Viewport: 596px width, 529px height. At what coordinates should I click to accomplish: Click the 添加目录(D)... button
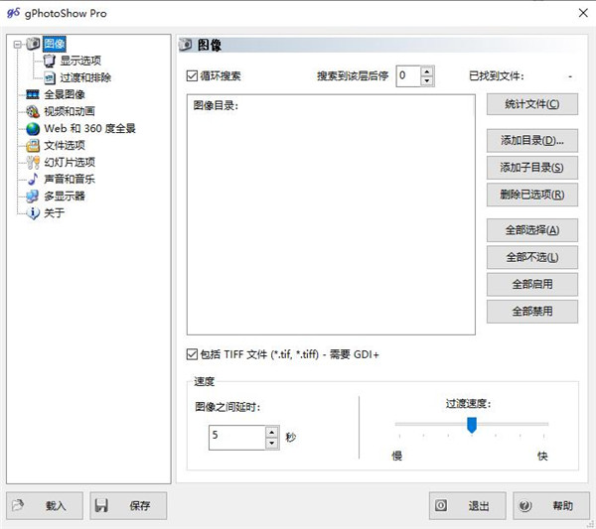click(x=531, y=141)
